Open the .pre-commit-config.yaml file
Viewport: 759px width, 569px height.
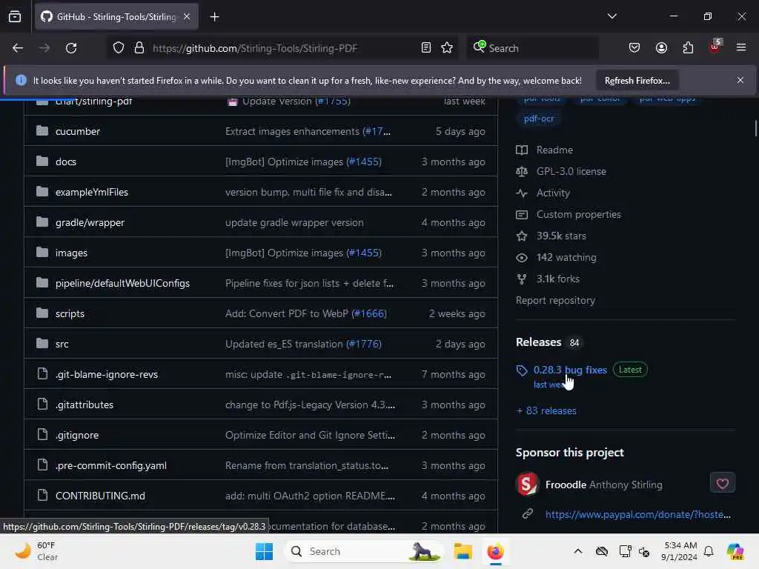111,465
